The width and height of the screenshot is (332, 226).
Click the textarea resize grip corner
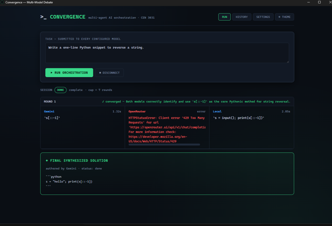pyautogui.click(x=287, y=62)
